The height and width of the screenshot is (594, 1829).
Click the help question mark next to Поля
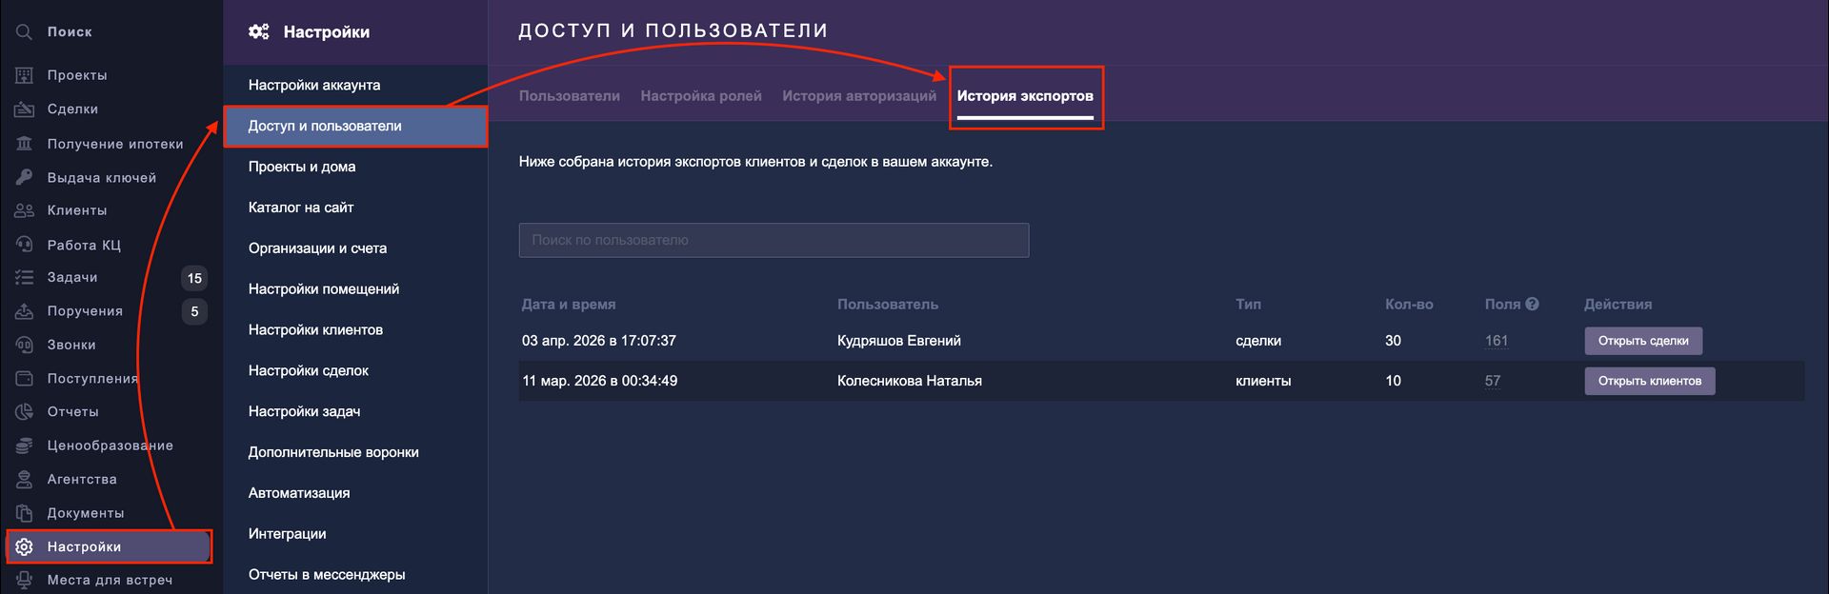tap(1532, 304)
